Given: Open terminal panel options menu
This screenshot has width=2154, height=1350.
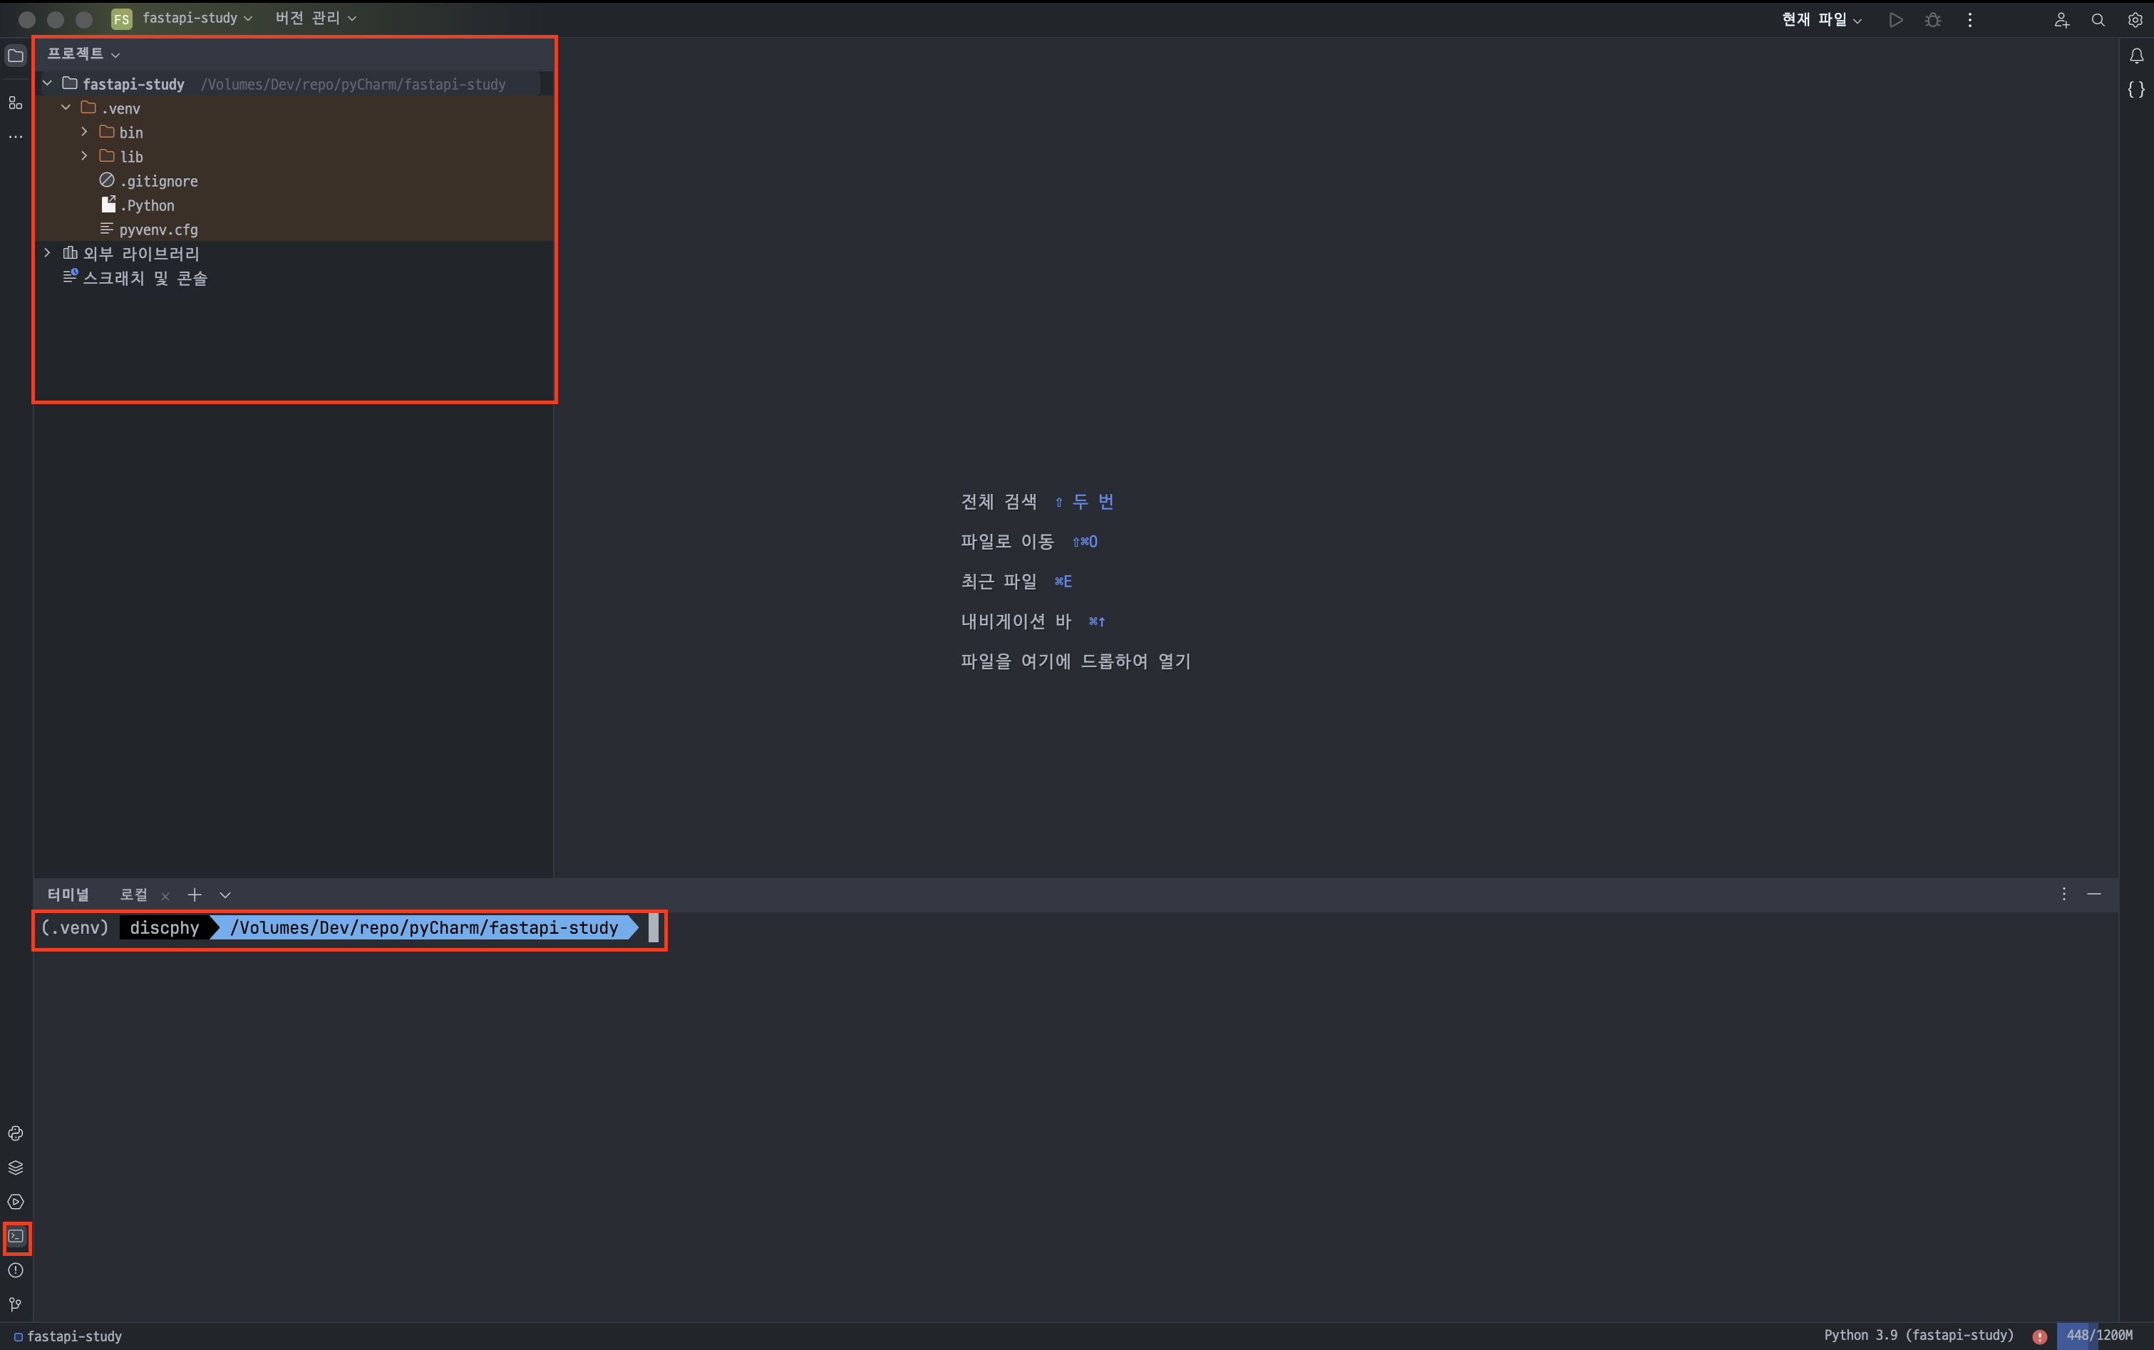Looking at the screenshot, I should click(2064, 894).
